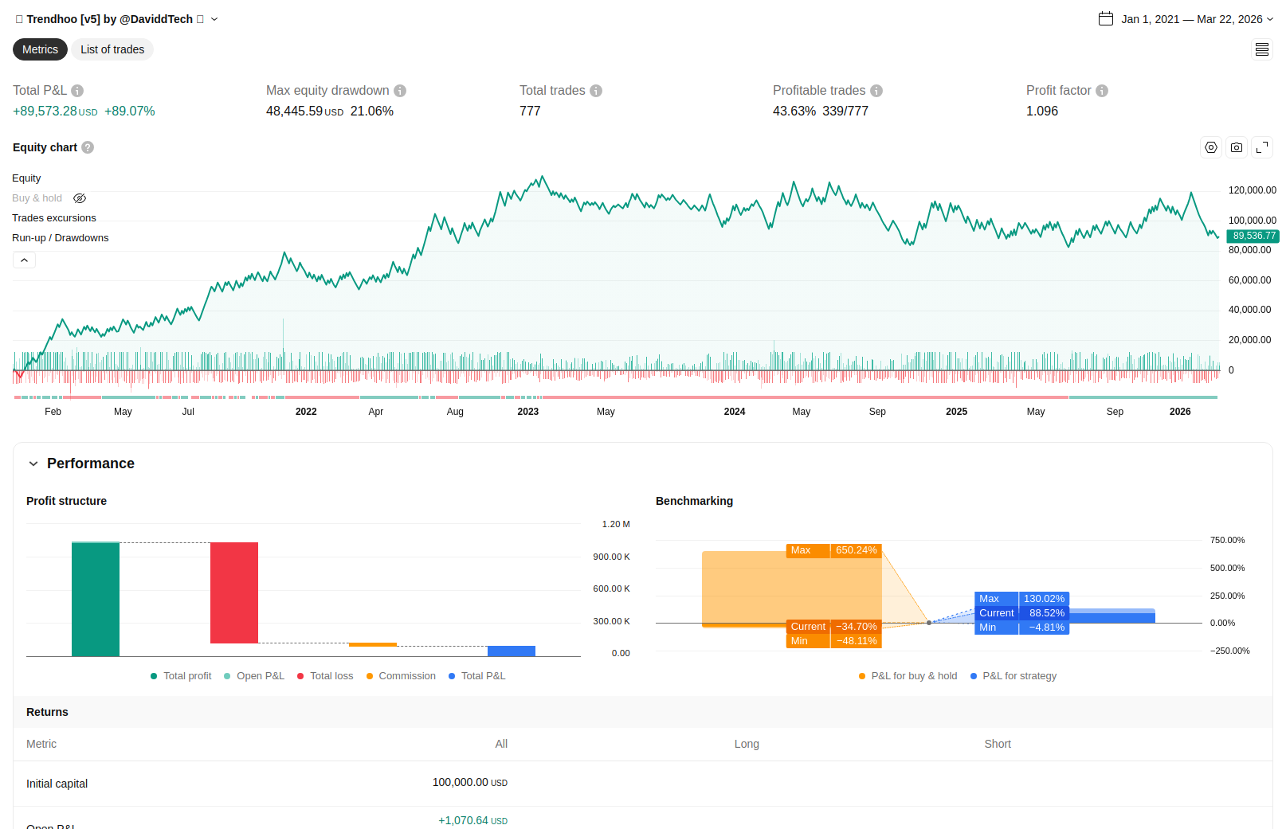Screen dimensions: 1286x829
Task: Toggle the Run-up / Drawdowns series
Action: coord(61,238)
